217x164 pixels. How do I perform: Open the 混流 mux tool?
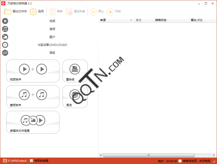(75, 97)
